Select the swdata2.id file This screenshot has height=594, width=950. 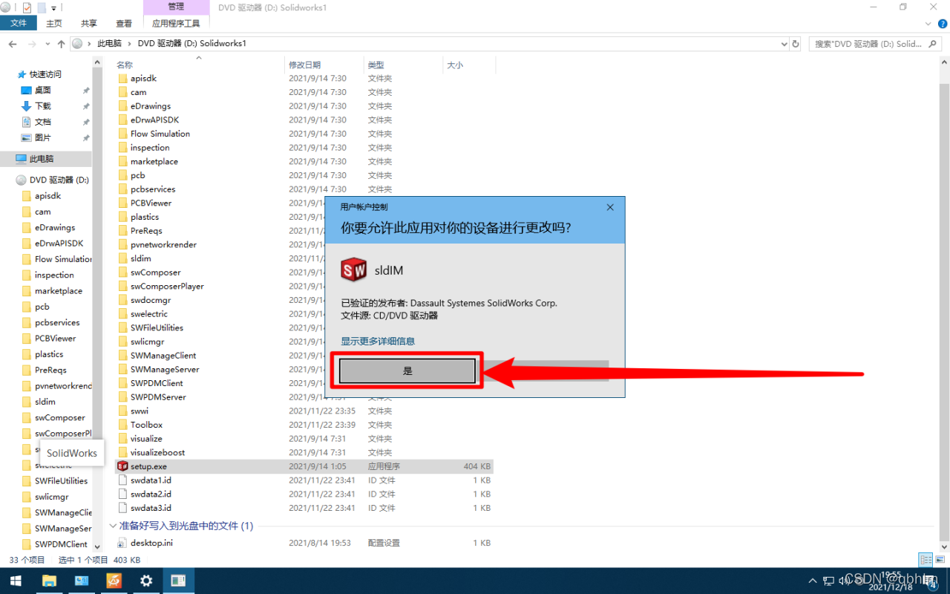coord(151,494)
